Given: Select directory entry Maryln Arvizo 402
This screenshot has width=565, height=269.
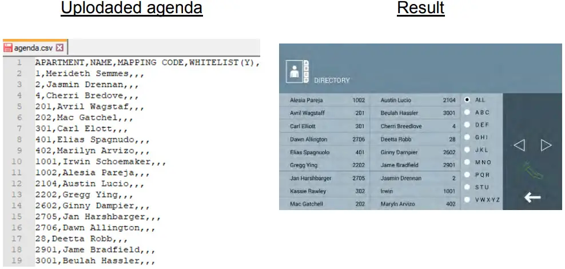Looking at the screenshot, I should tap(416, 204).
